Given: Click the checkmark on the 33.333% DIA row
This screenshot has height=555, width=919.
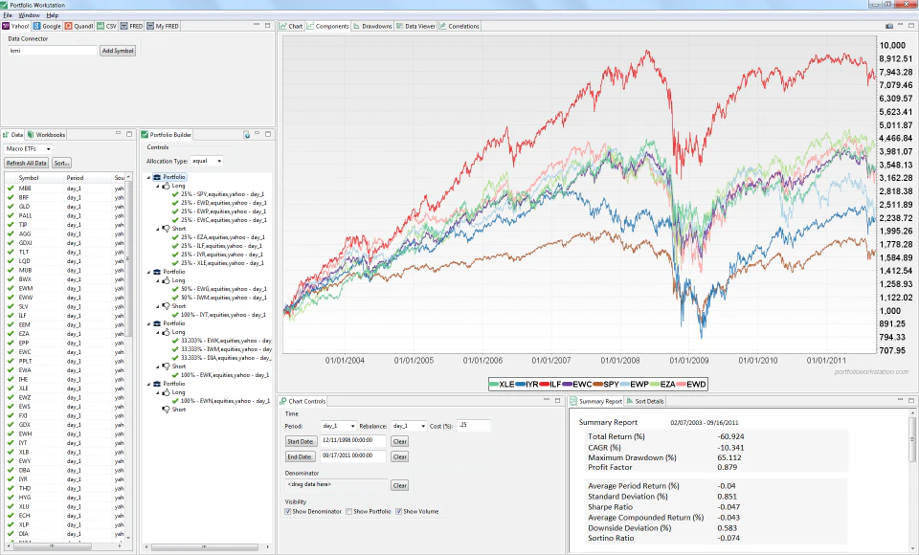Looking at the screenshot, I should tap(175, 358).
